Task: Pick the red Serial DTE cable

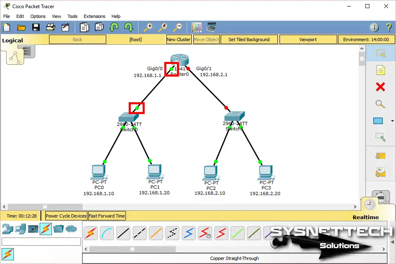Action: pos(221,233)
